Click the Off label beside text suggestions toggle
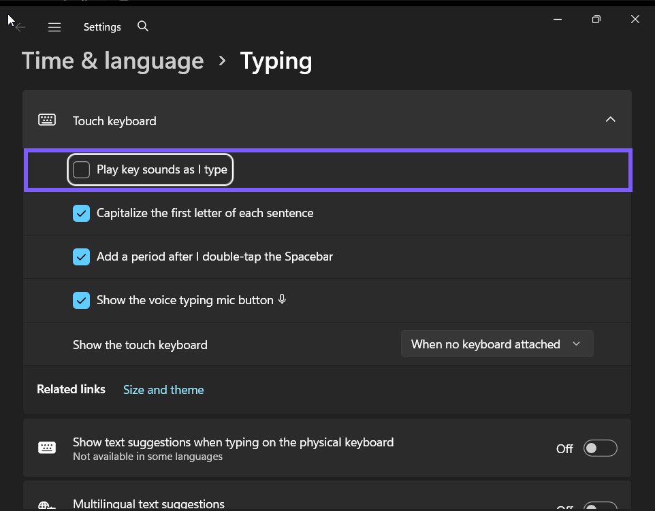The image size is (655, 511). [x=564, y=449]
